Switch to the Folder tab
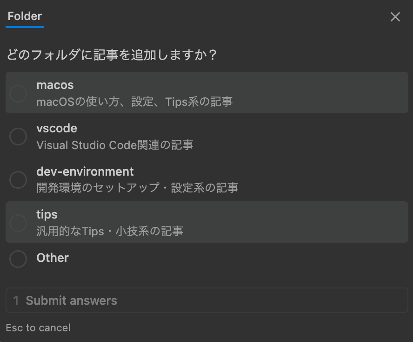This screenshot has height=342, width=413. tap(24, 16)
